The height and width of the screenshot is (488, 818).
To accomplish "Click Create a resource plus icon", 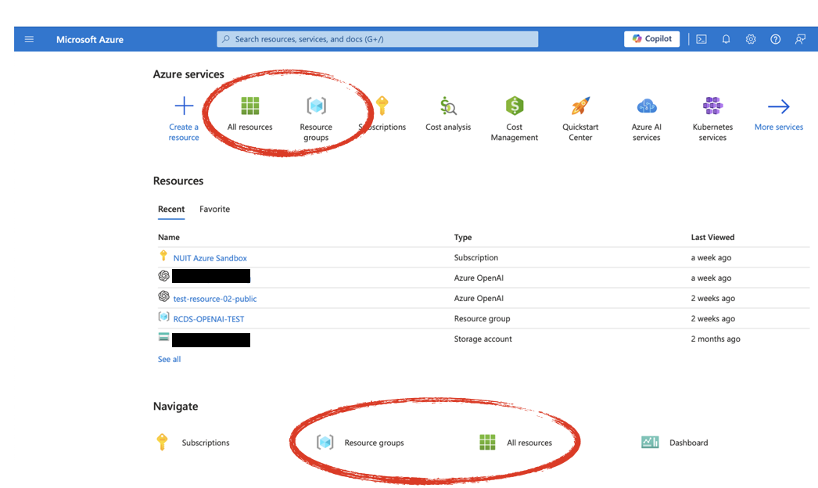I will pyautogui.click(x=184, y=106).
